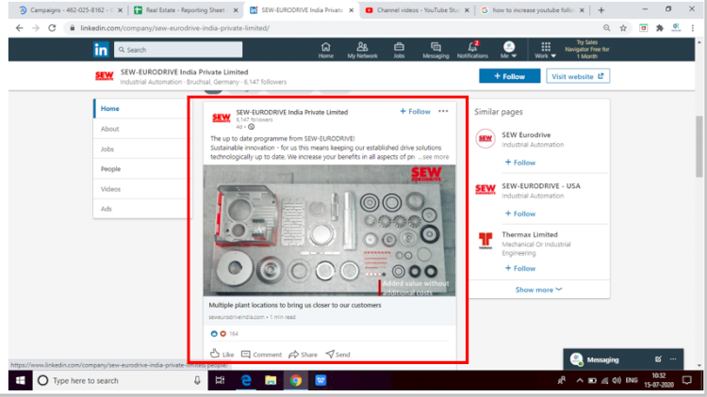Send the post via message
707x397 pixels.
coord(337,355)
